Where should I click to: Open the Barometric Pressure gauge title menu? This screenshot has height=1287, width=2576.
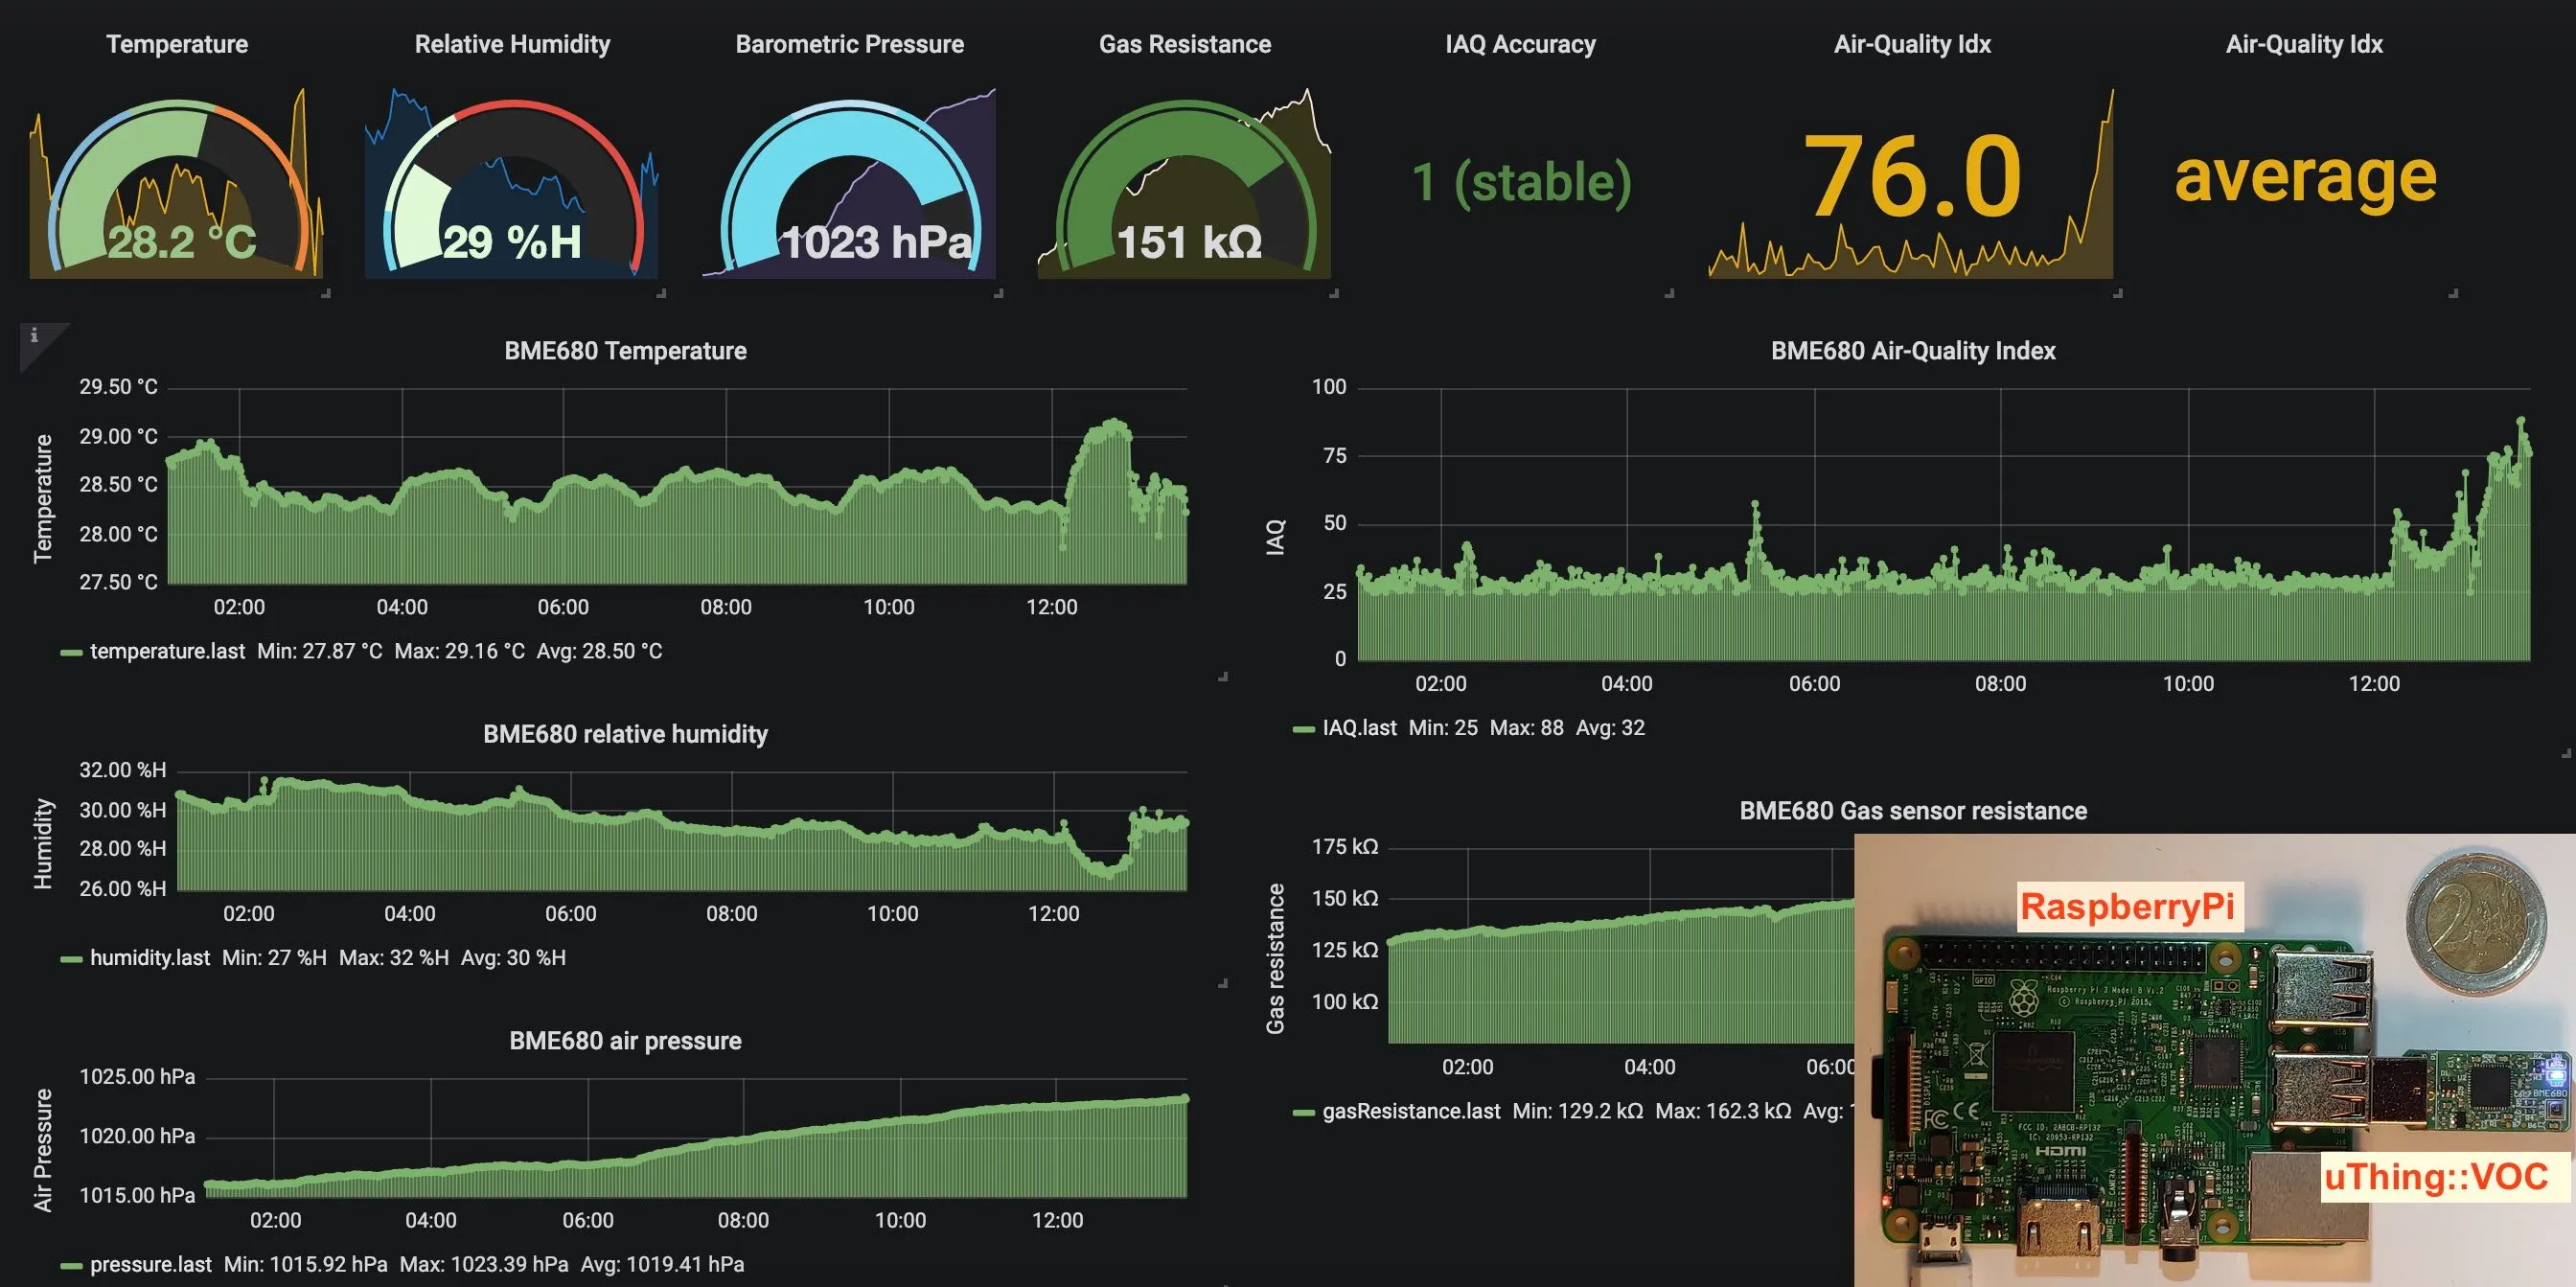coord(849,44)
